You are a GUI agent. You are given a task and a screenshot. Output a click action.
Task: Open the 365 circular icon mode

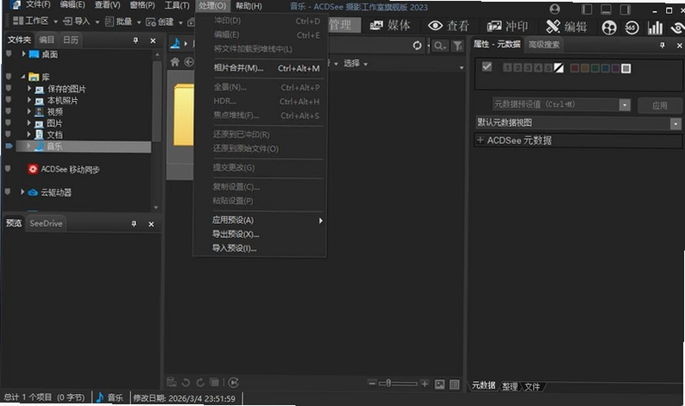click(632, 28)
